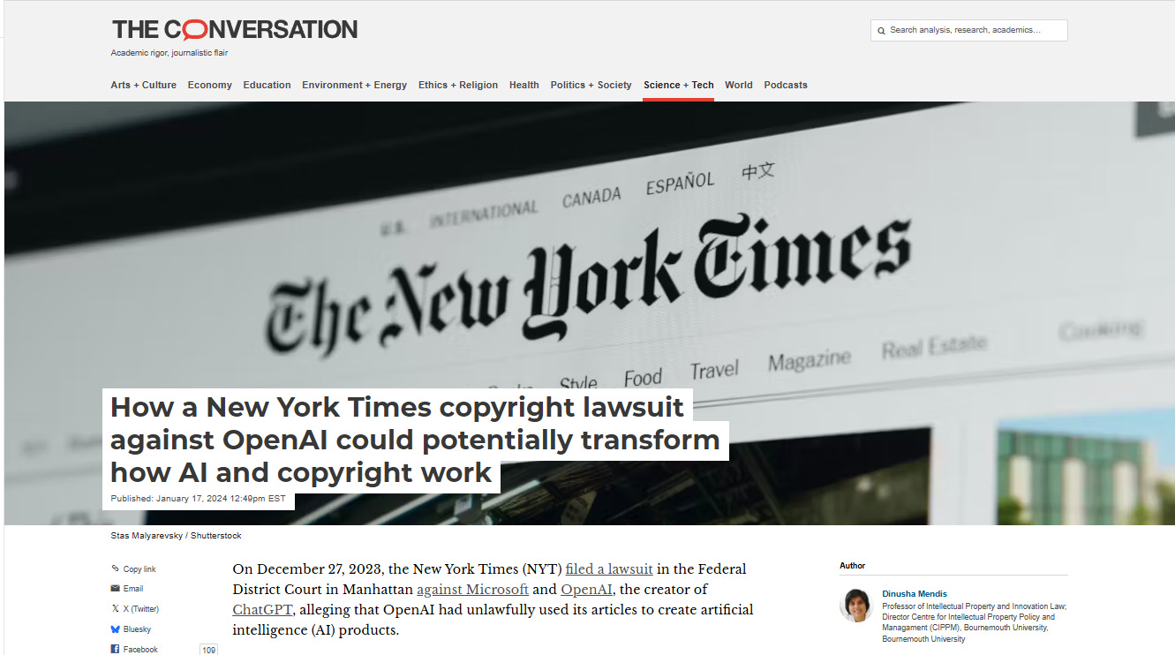The image size is (1175, 655).
Task: Click the article headline
Action: [x=415, y=440]
